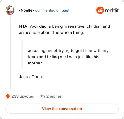The image size is (124, 119).
Task: Click the 2 replies text
Action: point(54,96)
